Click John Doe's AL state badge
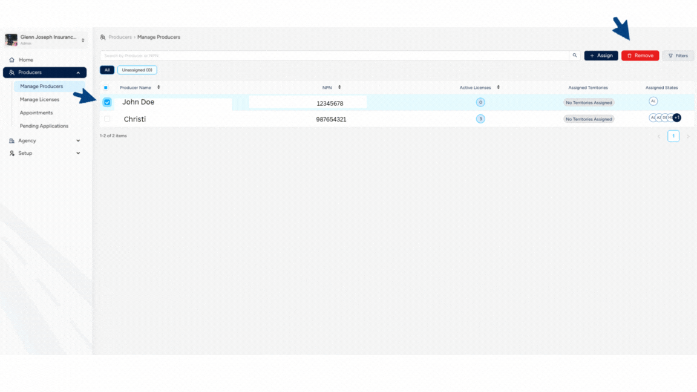 653,101
